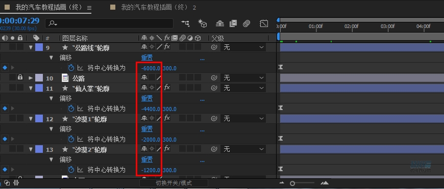444x189 pixels.
Task: Click the 父级 column header
Action: (218, 38)
